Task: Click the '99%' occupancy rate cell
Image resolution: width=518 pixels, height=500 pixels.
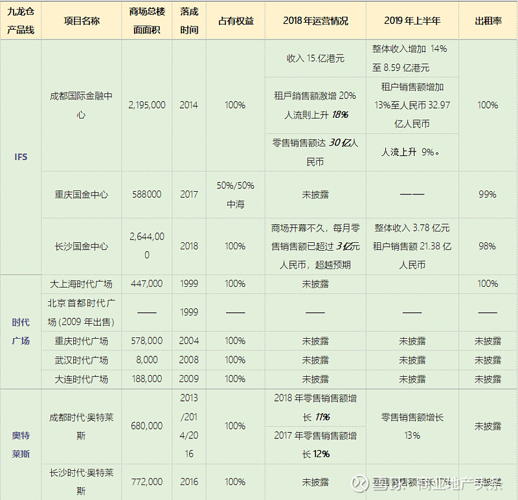Action: coord(488,194)
